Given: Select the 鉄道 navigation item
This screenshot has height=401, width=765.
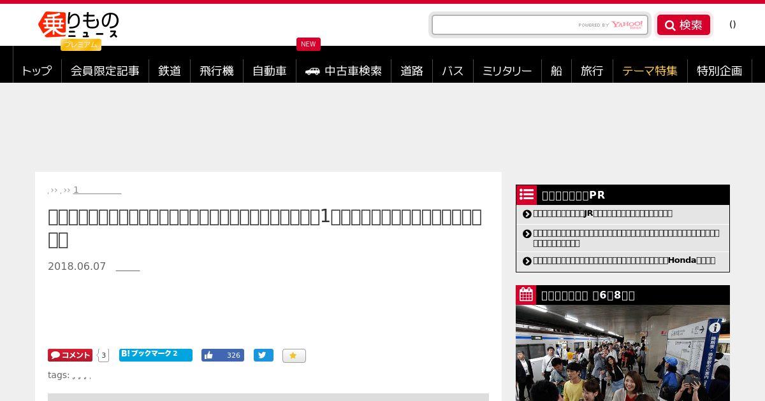Looking at the screenshot, I should click(170, 71).
